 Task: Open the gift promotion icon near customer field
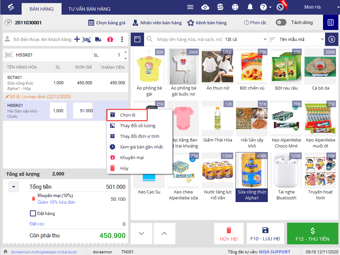coord(110,39)
